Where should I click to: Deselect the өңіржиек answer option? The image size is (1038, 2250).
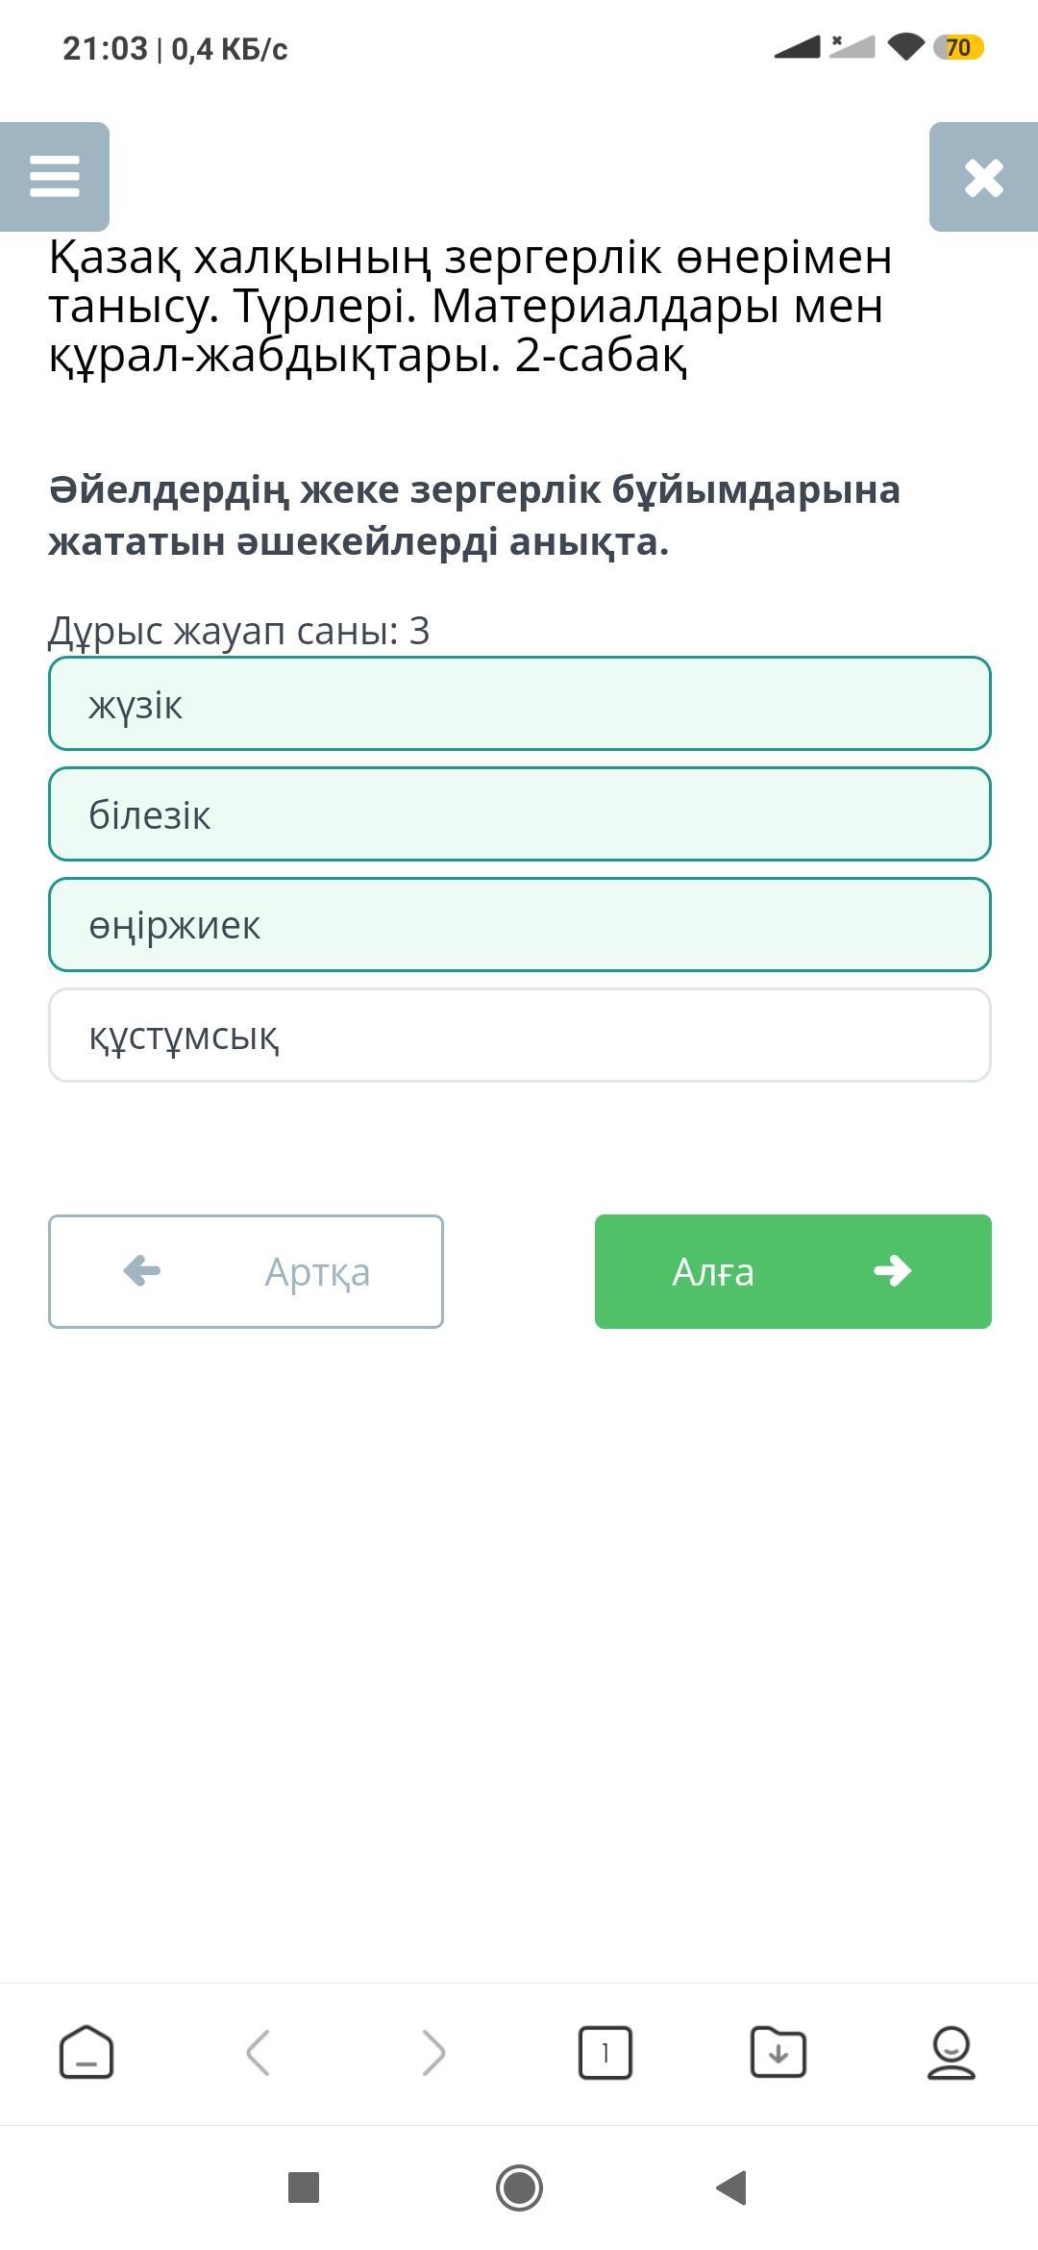tap(519, 925)
